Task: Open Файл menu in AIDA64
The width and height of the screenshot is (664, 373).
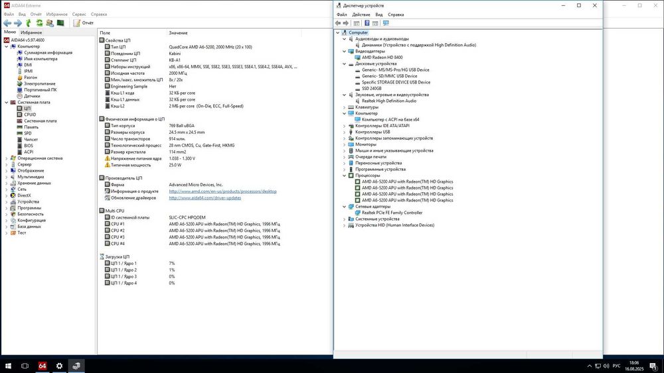Action: [x=9, y=15]
